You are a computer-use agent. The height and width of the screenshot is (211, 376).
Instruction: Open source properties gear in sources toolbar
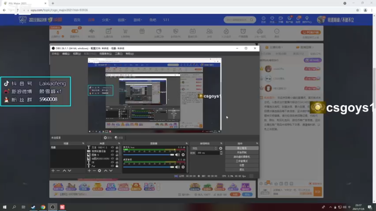pos(100,171)
